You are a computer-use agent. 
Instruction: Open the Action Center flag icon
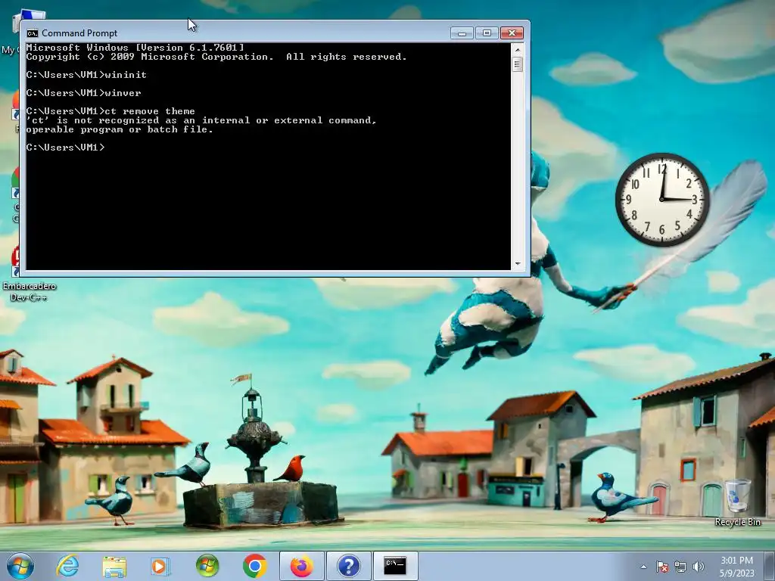661,567
